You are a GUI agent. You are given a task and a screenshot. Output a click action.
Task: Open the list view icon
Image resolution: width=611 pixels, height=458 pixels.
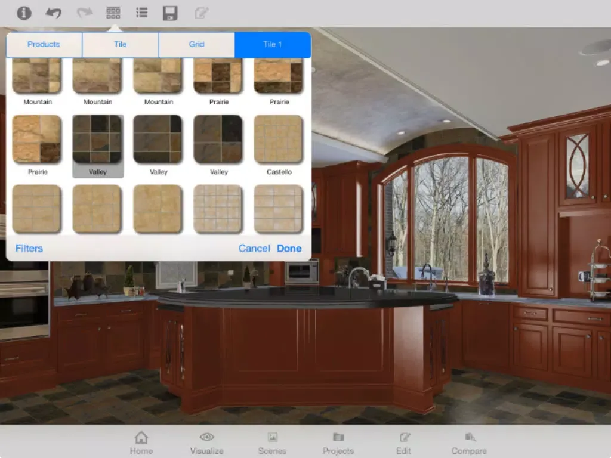[142, 13]
